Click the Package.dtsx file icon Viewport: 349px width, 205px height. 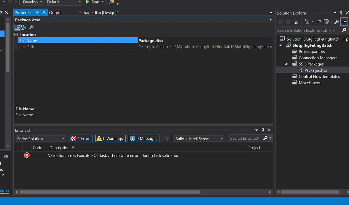(x=300, y=70)
